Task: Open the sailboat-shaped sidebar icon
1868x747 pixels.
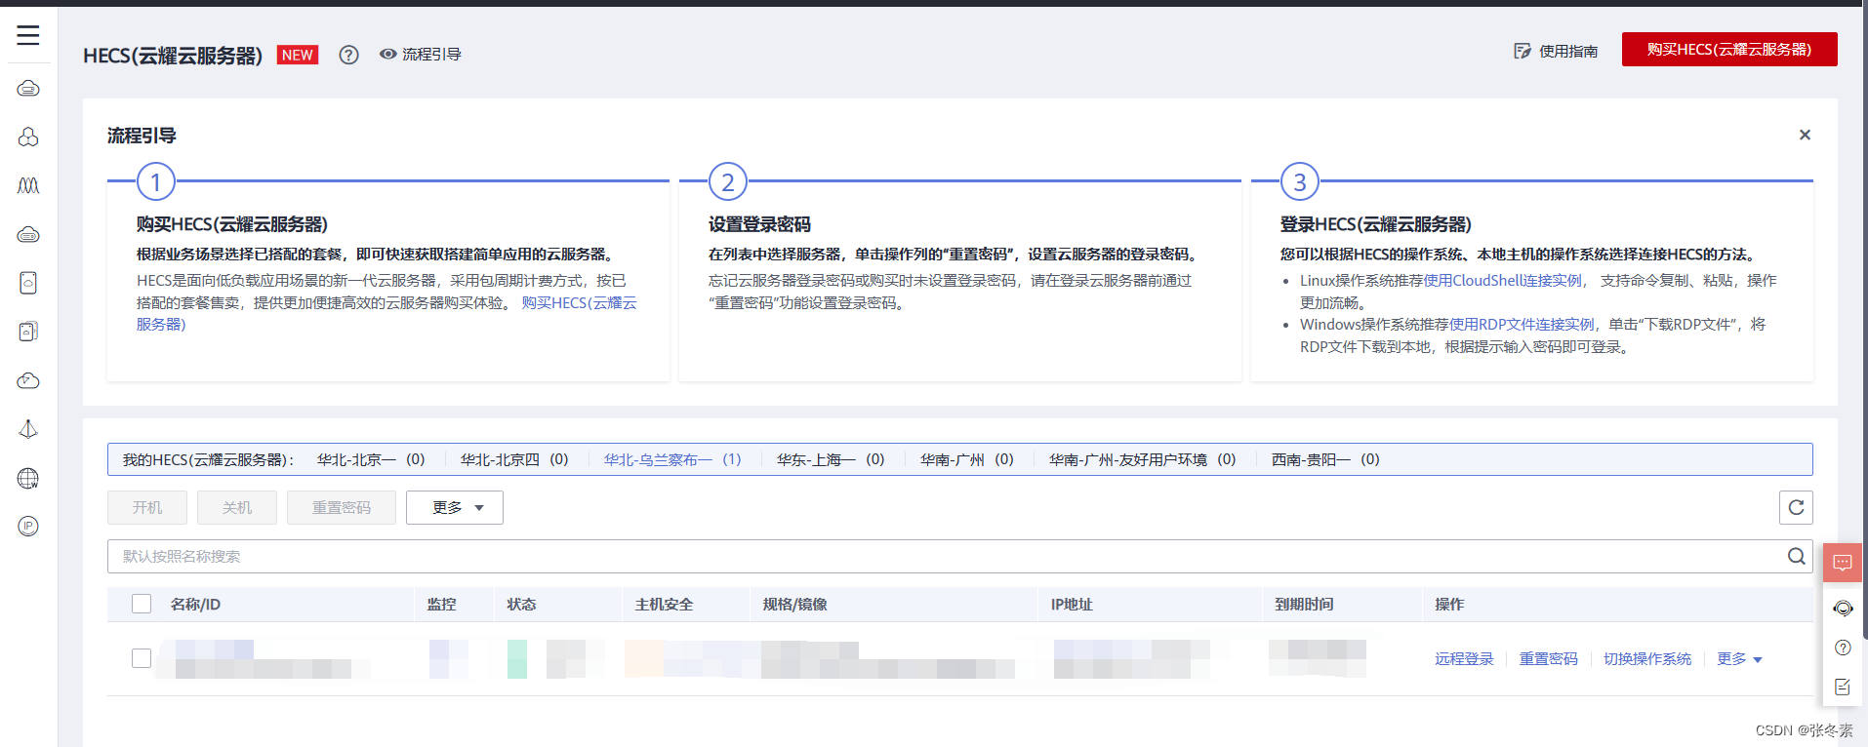Action: [x=28, y=429]
